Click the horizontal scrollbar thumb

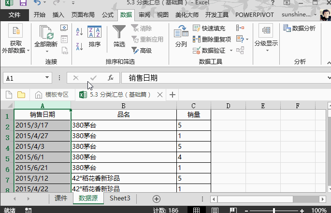pos(255,199)
